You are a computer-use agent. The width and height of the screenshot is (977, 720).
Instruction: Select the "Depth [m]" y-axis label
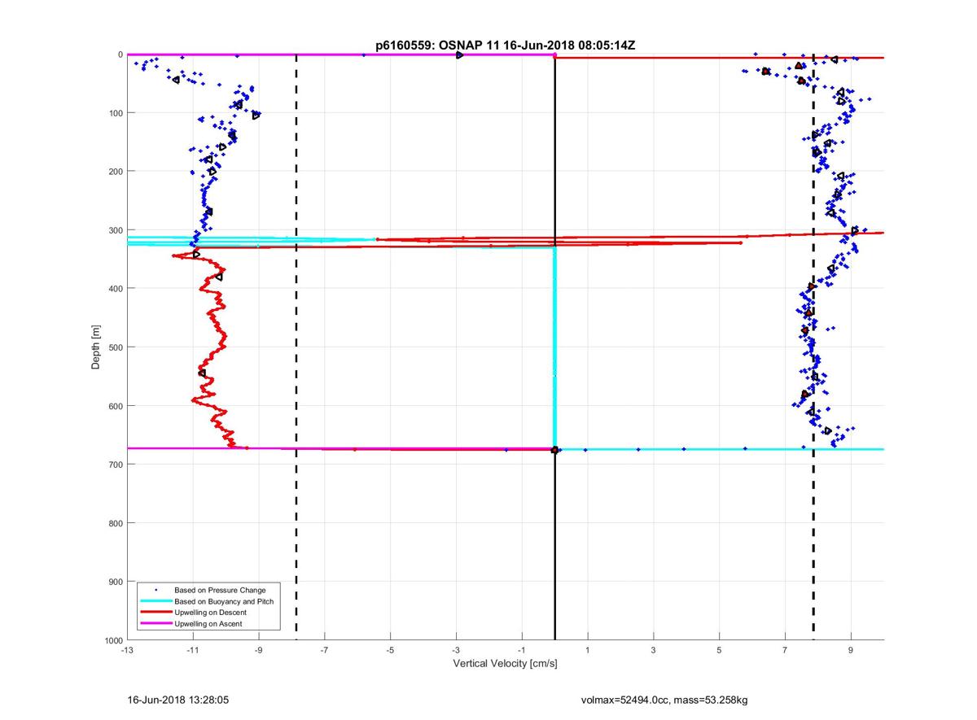pyautogui.click(x=96, y=347)
